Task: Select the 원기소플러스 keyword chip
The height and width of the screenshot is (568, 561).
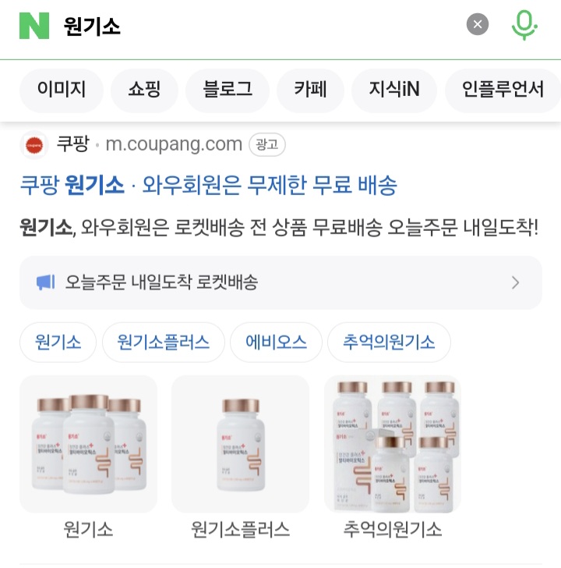Action: click(x=164, y=343)
